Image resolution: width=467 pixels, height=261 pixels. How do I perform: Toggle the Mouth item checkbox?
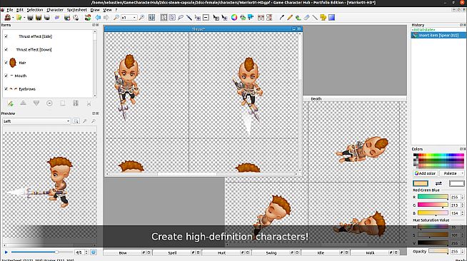coord(6,76)
